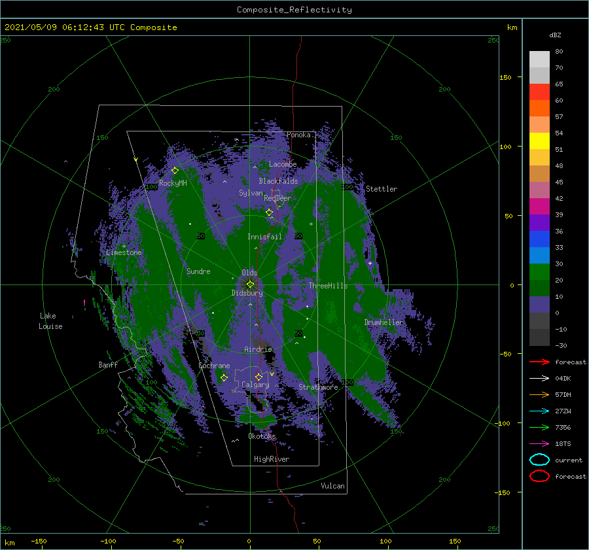The width and height of the screenshot is (589, 550).
Task: Click the cyan 27ZW arrow icon
Action: point(539,411)
